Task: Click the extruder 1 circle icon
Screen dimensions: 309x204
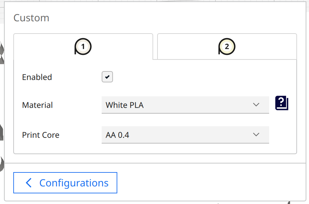Action: [83, 47]
